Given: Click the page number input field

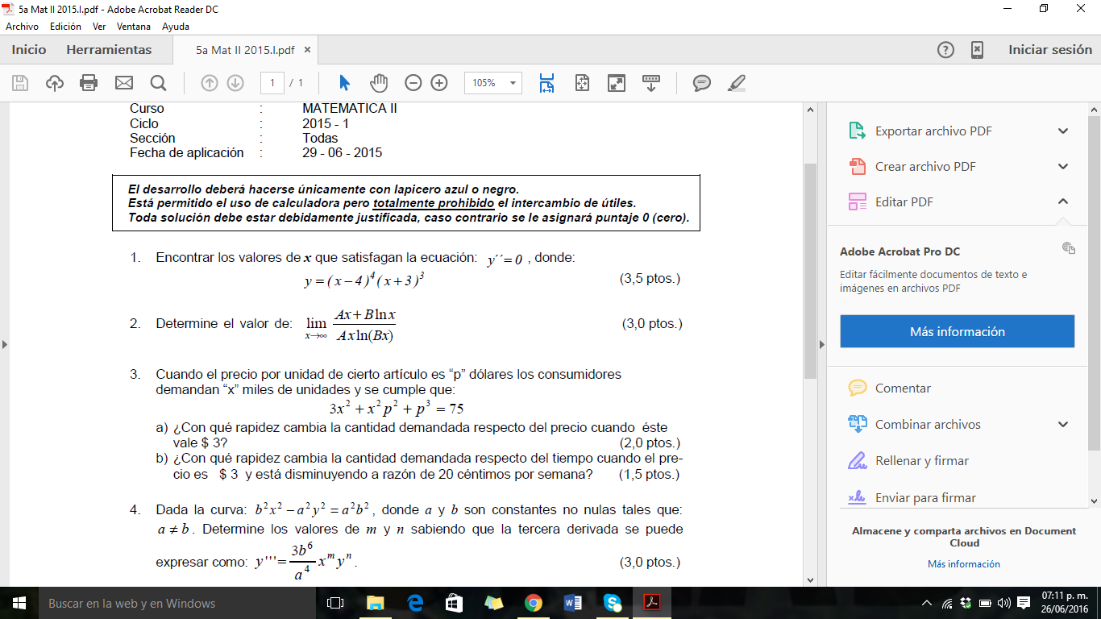Looking at the screenshot, I should (272, 83).
